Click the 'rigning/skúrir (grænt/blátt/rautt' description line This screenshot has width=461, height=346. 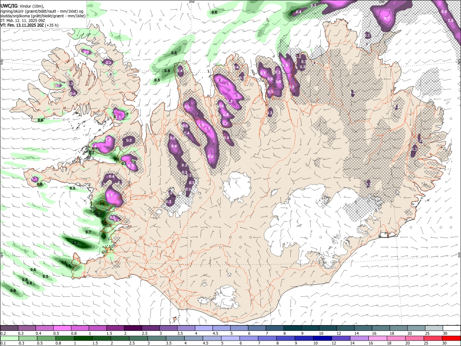[42, 11]
